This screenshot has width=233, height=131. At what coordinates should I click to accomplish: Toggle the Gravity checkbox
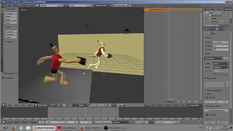(x=208, y=98)
